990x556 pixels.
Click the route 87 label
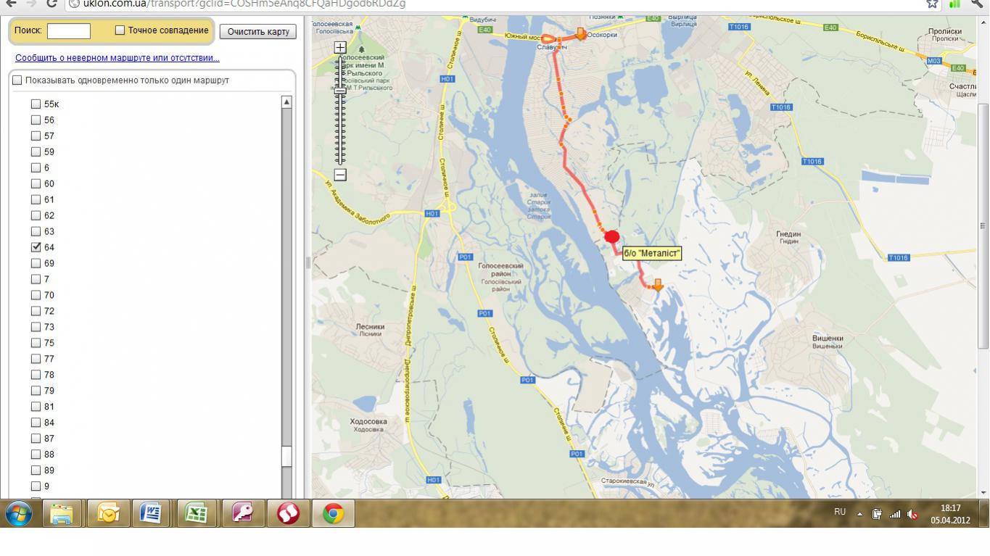tap(49, 439)
